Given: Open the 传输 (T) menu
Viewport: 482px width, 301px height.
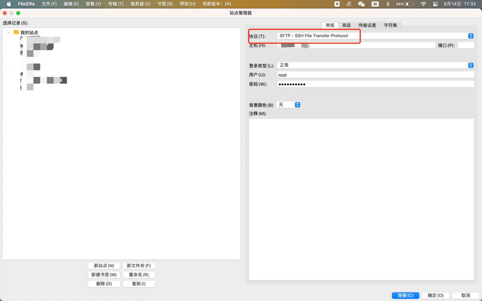Looking at the screenshot, I should (x=116, y=4).
